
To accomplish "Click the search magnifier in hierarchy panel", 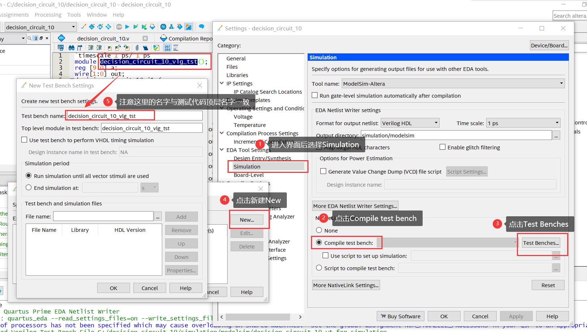I will pyautogui.click(x=30, y=38).
